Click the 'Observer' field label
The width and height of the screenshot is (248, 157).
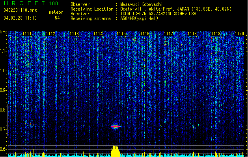[80, 4]
